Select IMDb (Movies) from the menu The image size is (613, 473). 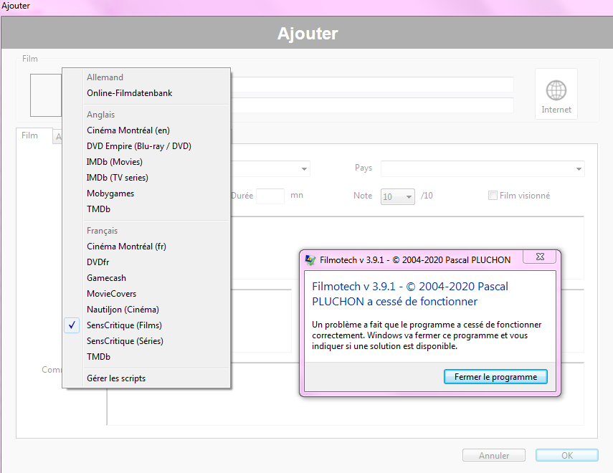click(x=115, y=162)
